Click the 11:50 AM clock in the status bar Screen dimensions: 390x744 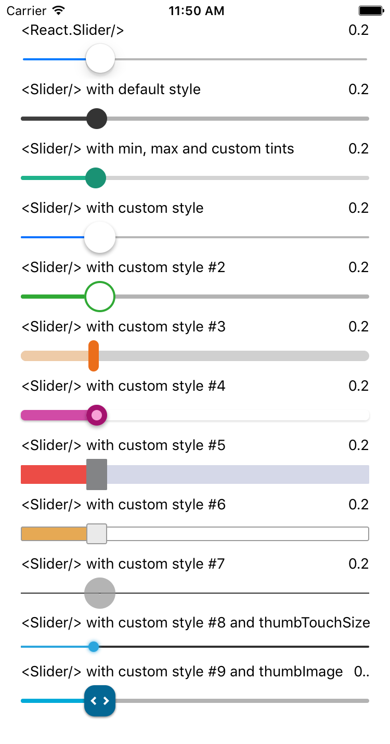point(197,10)
